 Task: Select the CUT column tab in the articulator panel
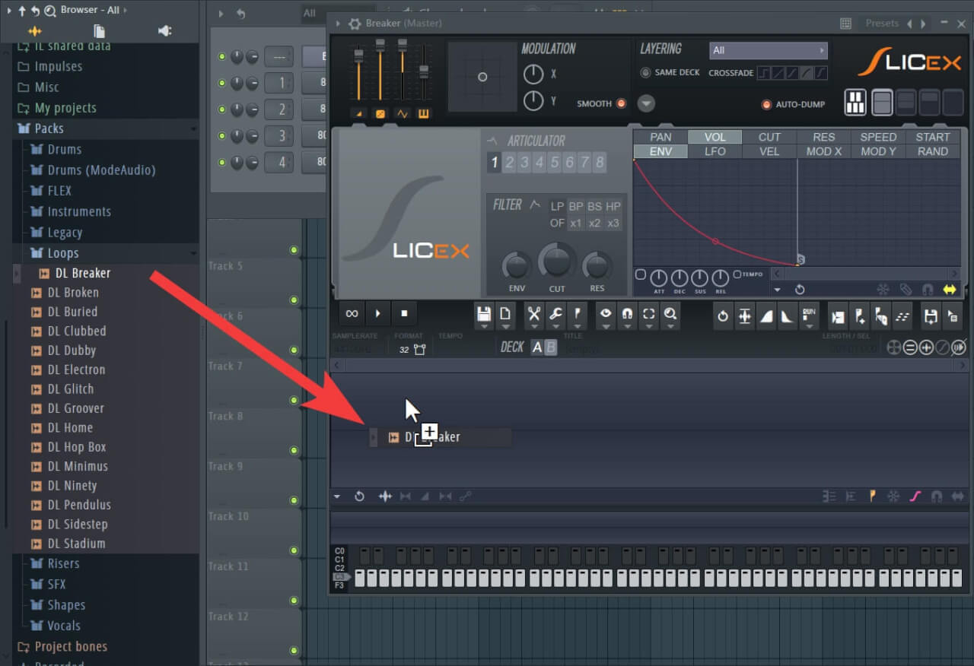point(769,137)
